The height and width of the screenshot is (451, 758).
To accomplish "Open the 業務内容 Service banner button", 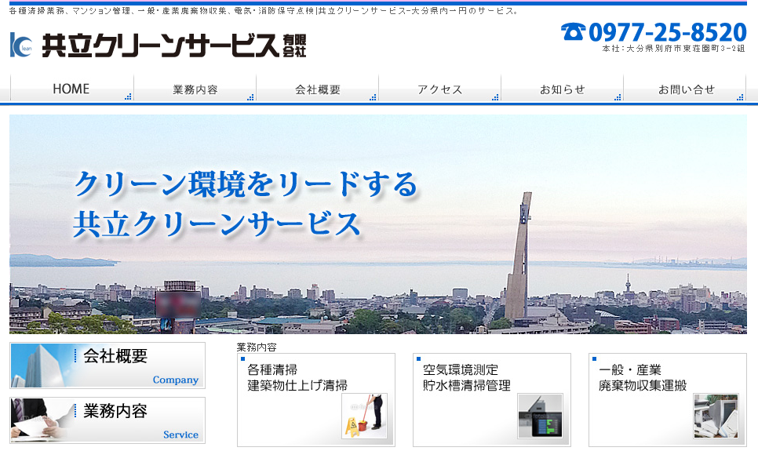I will pos(108,420).
